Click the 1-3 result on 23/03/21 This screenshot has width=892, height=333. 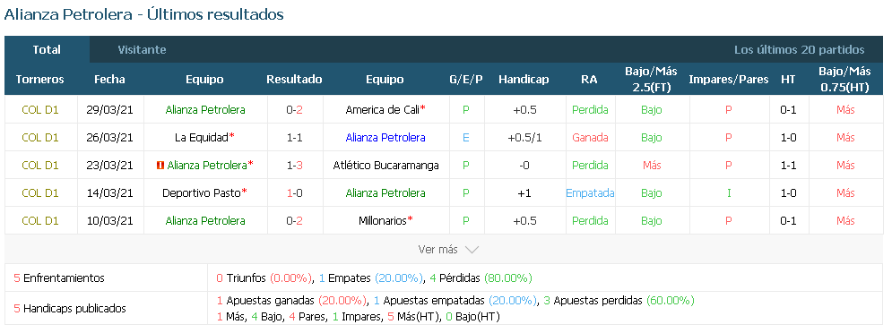pyautogui.click(x=294, y=166)
